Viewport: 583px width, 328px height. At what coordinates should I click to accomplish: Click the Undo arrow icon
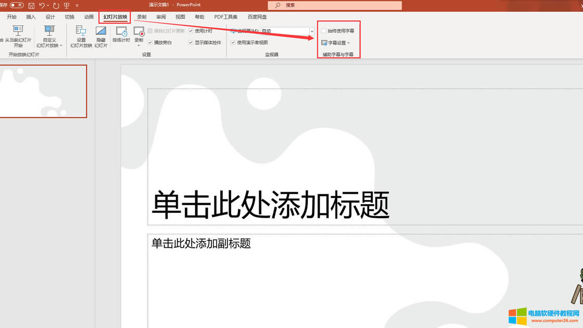pyautogui.click(x=42, y=5)
